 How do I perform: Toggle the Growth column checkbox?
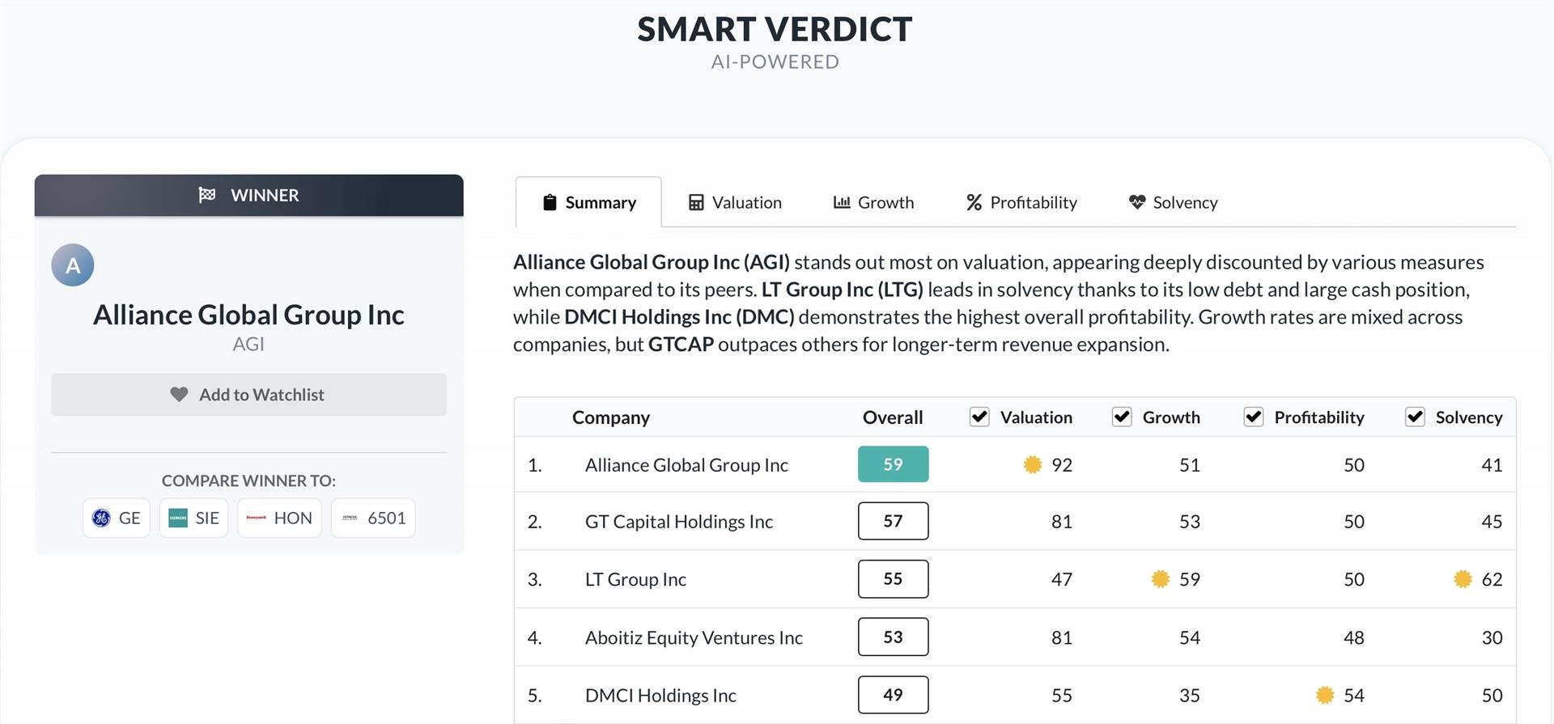pyautogui.click(x=1122, y=417)
